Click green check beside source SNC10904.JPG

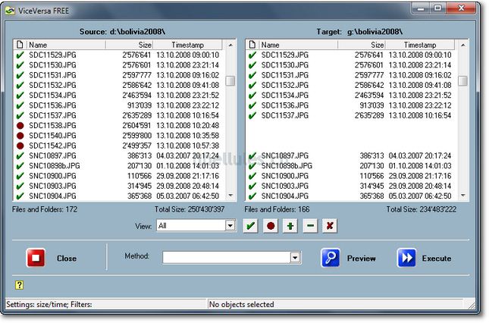pos(20,196)
